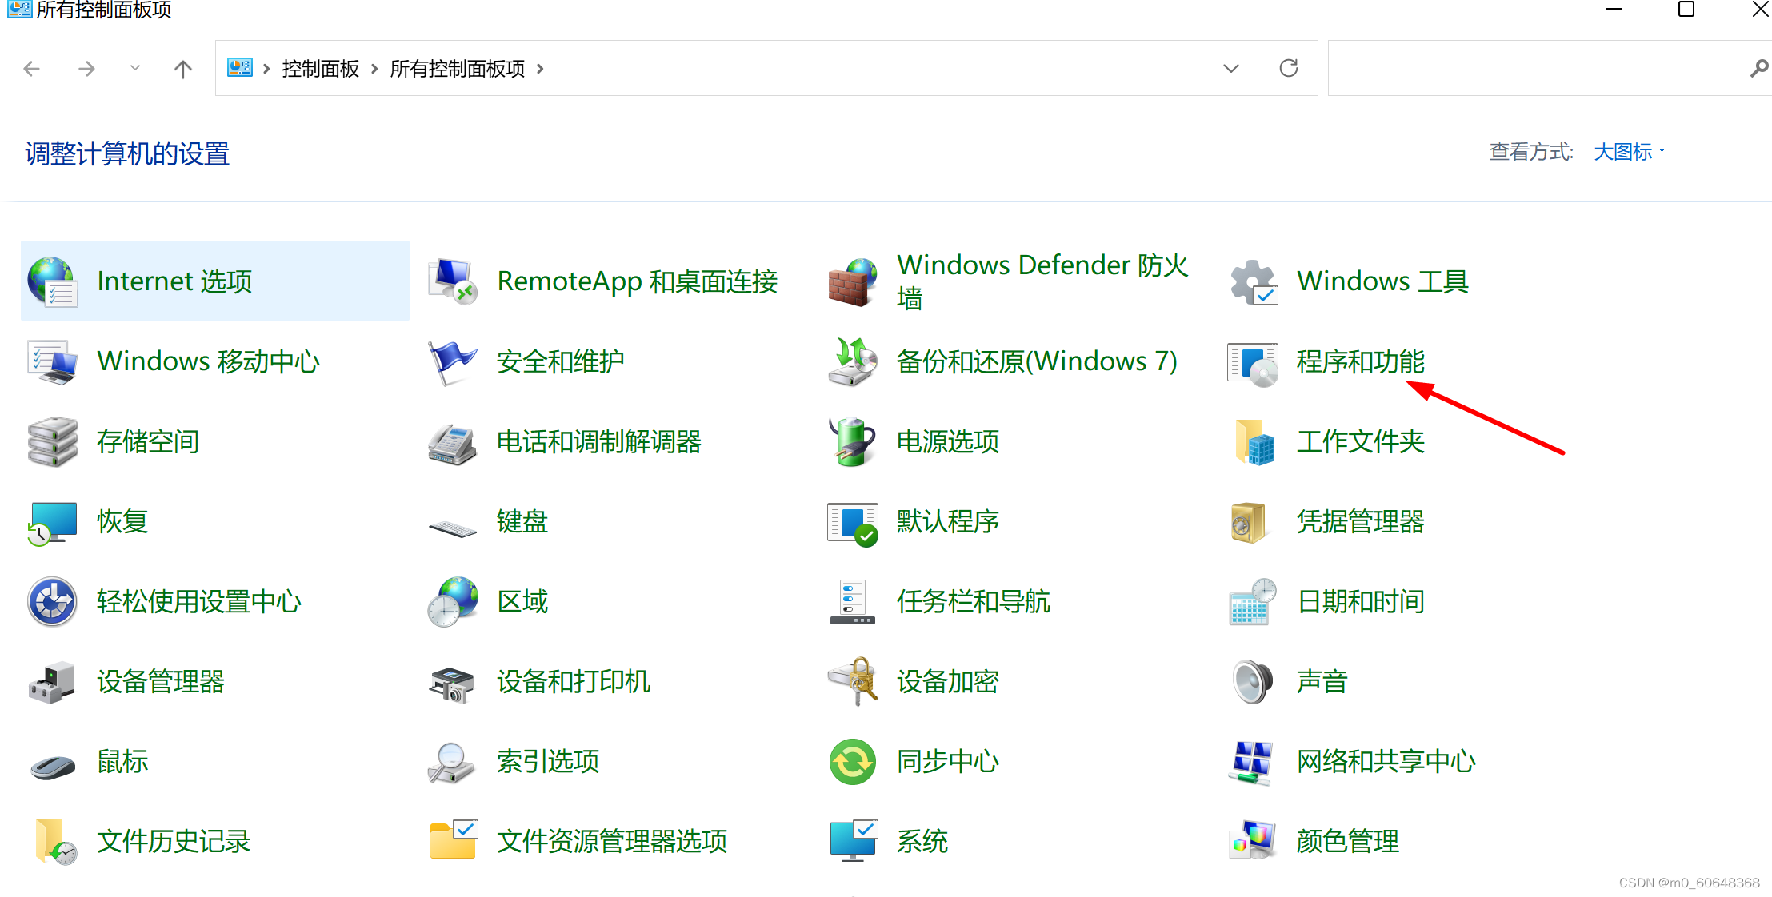Click the 控制面板 breadcrumb item
Screen dimensions: 1772x897
320,69
